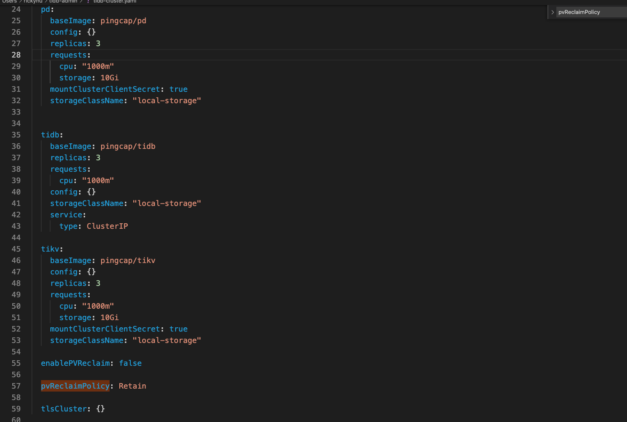Viewport: 627px width, 422px height.
Task: Click the highlighted 'pvReclaimPolicy' key on line 57
Action: pos(75,386)
